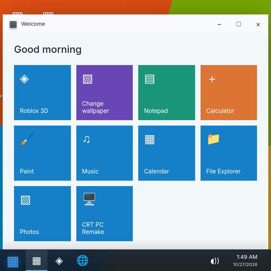Click the Start grid button in taskbar
This screenshot has height=271, width=271.
(13, 262)
